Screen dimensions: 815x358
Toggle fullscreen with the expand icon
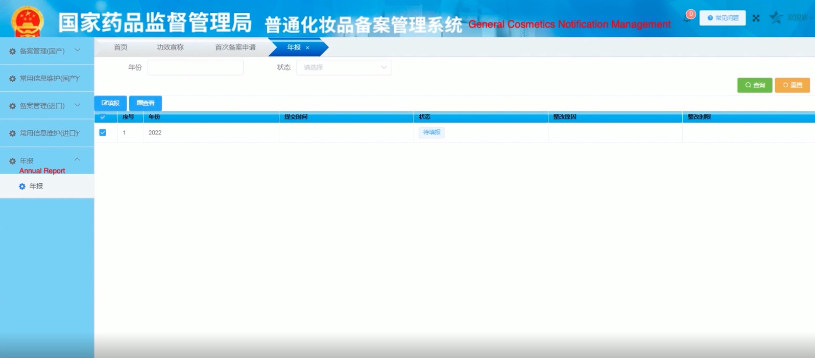756,18
